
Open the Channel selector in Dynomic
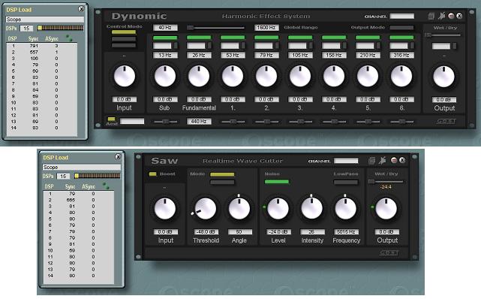[x=402, y=17]
